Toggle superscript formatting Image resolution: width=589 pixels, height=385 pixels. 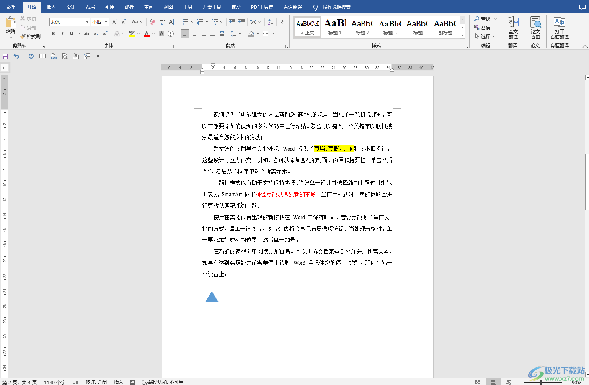tap(105, 34)
